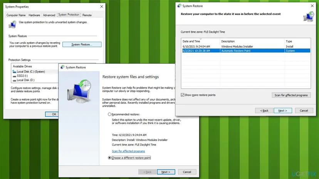Close the System Properties window
The width and height of the screenshot is (319, 179).
pos(102,7)
